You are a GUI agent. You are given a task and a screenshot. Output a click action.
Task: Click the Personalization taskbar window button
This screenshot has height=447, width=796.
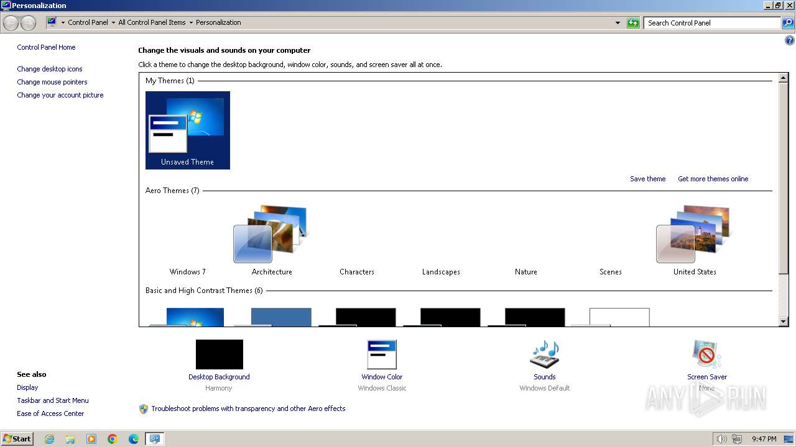pyautogui.click(x=154, y=439)
